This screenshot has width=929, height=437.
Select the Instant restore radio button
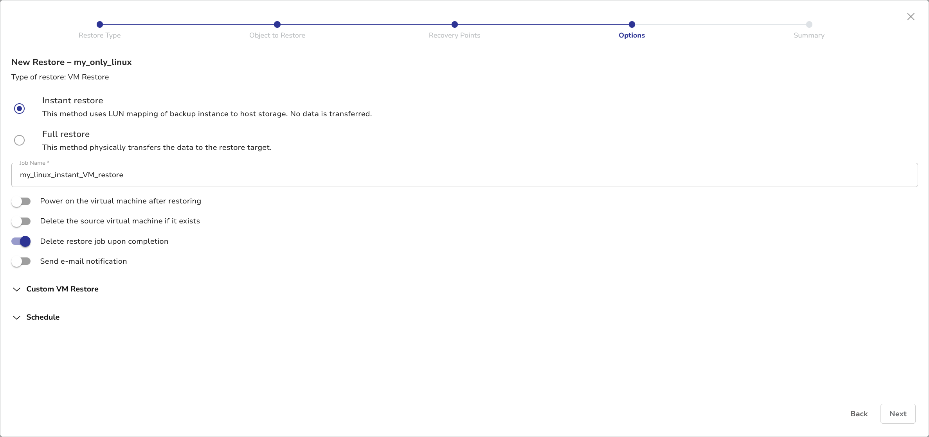click(19, 108)
